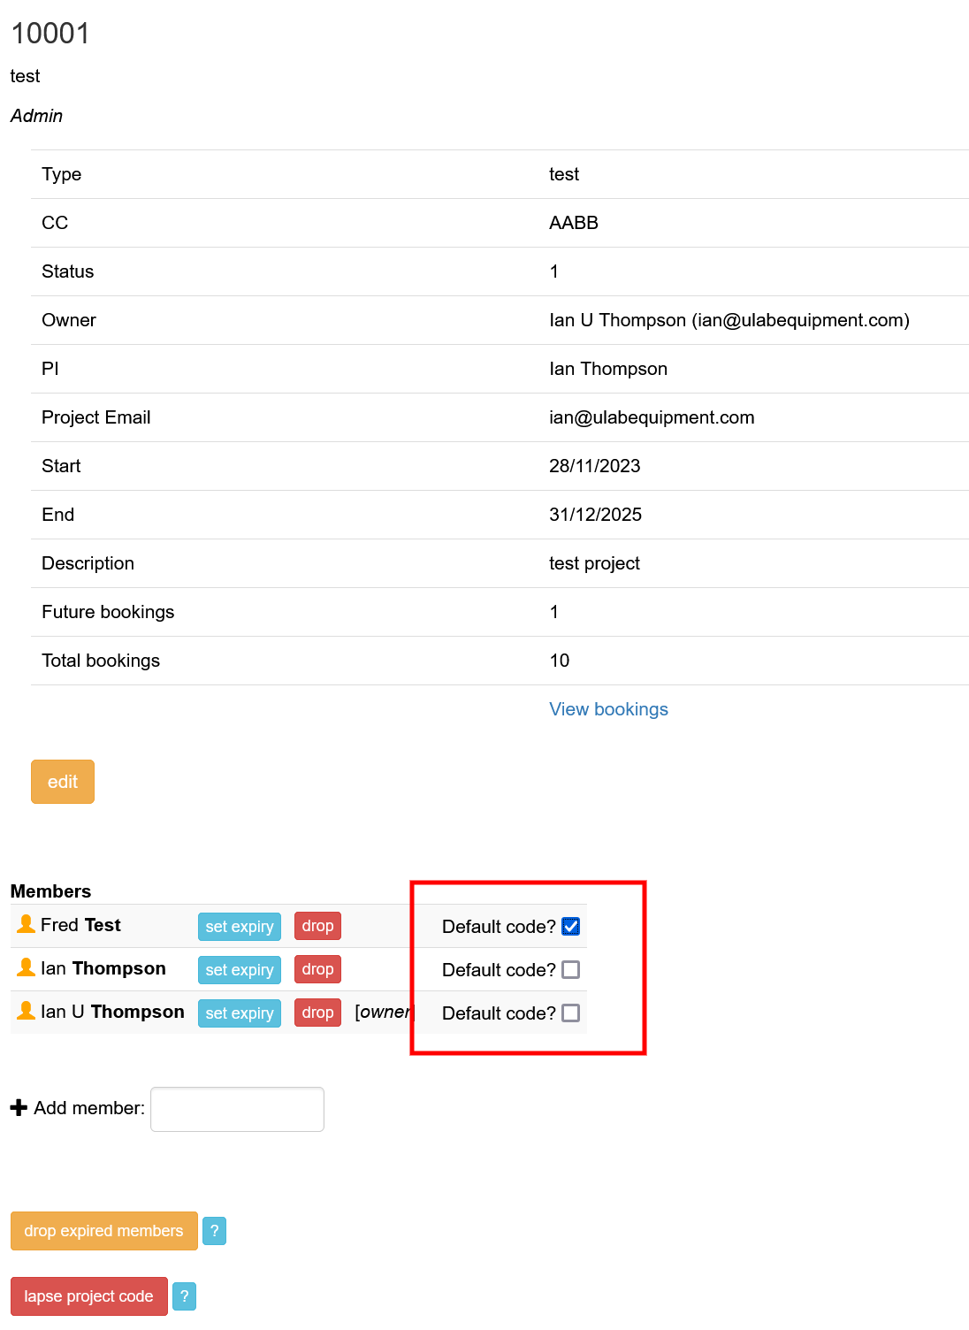Enable Default code for Ian U Thompson
This screenshot has width=969, height=1330.
pyautogui.click(x=571, y=1013)
